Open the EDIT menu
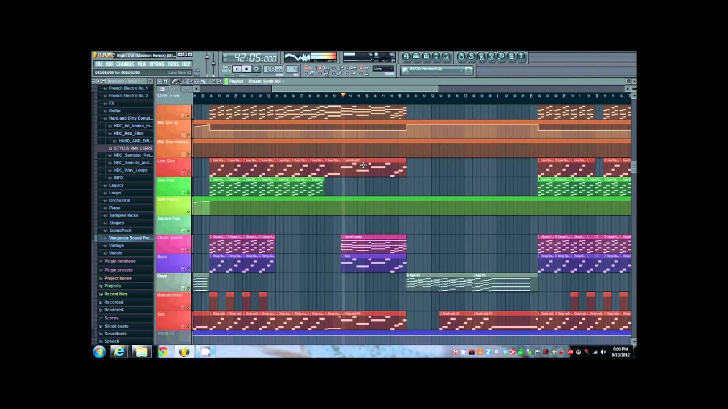Viewport: 728px width, 409px height. [109, 64]
